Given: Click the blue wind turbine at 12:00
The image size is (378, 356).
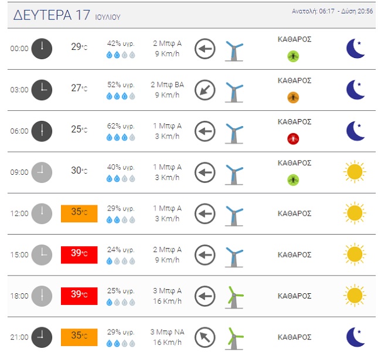Looking at the screenshot, I should (x=234, y=215).
